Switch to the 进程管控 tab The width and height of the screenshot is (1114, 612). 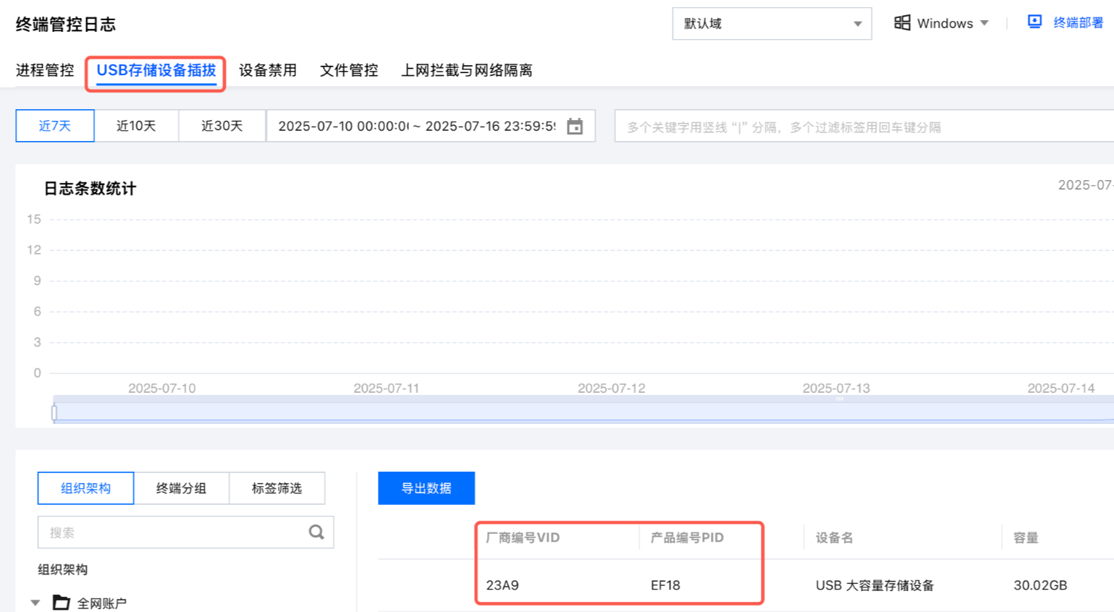45,70
